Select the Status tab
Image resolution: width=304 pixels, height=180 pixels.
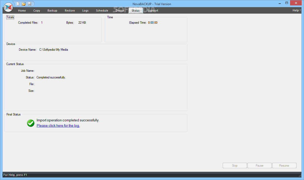click(x=136, y=11)
